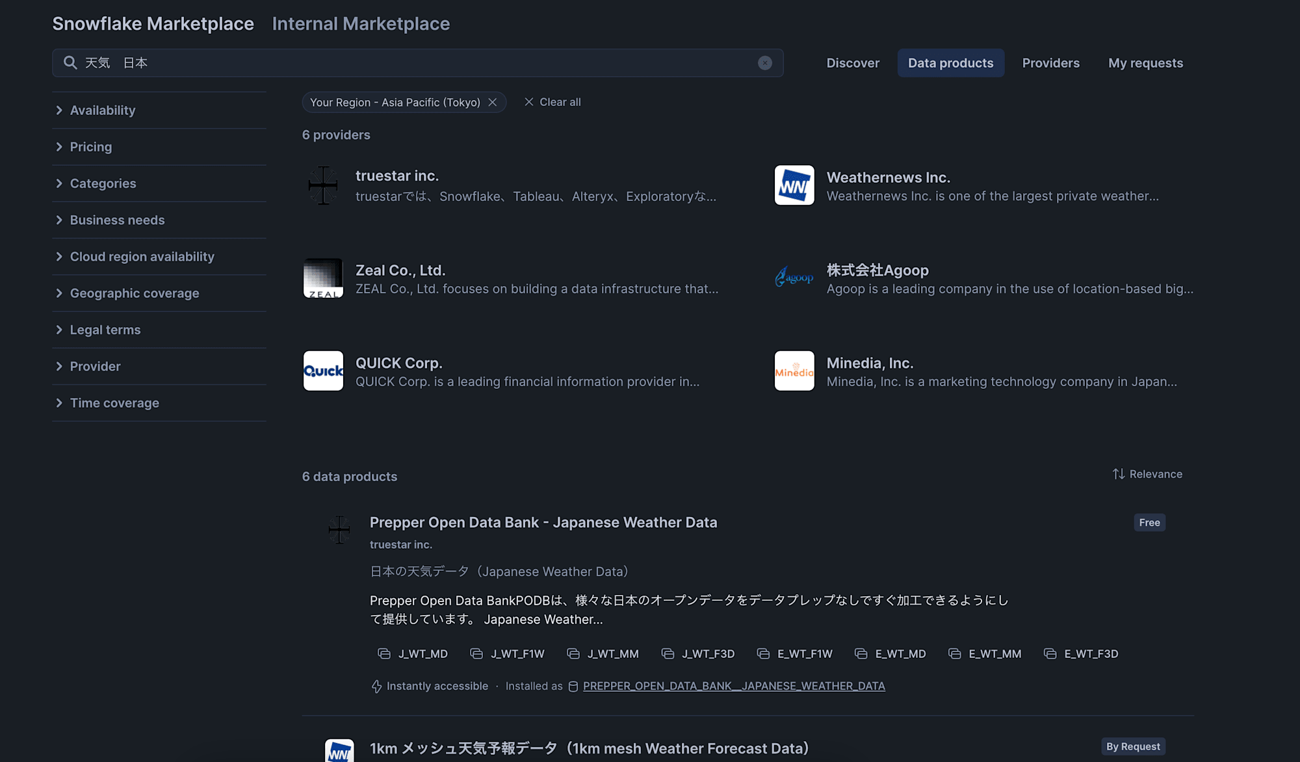The width and height of the screenshot is (1300, 762).
Task: Click in the marketplace search field
Action: (418, 63)
